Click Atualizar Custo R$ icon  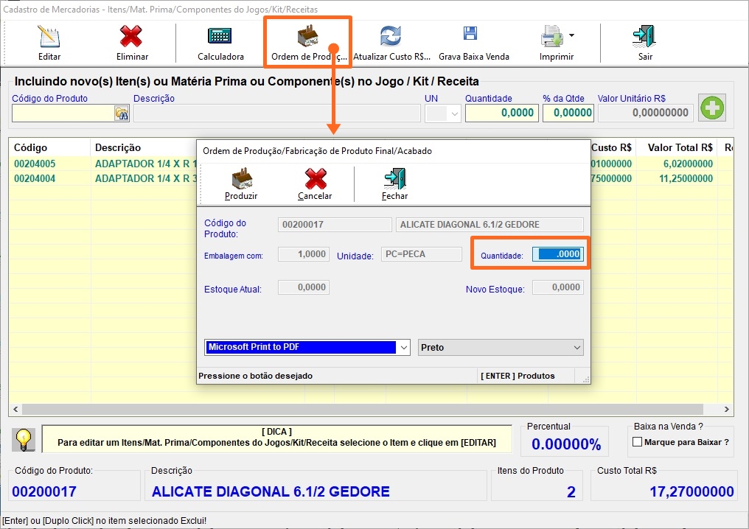pos(391,37)
